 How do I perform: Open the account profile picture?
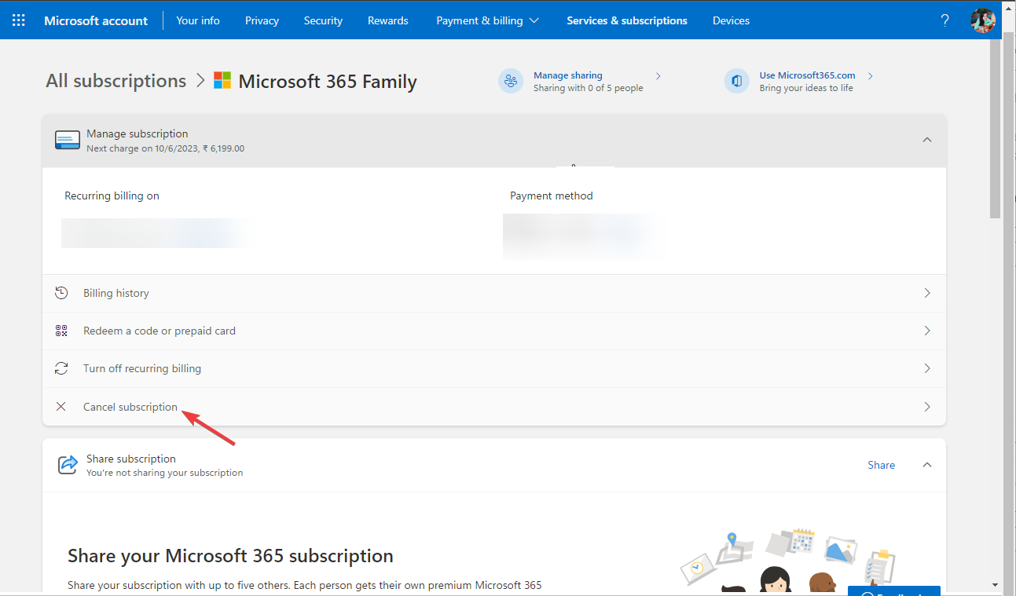(983, 20)
